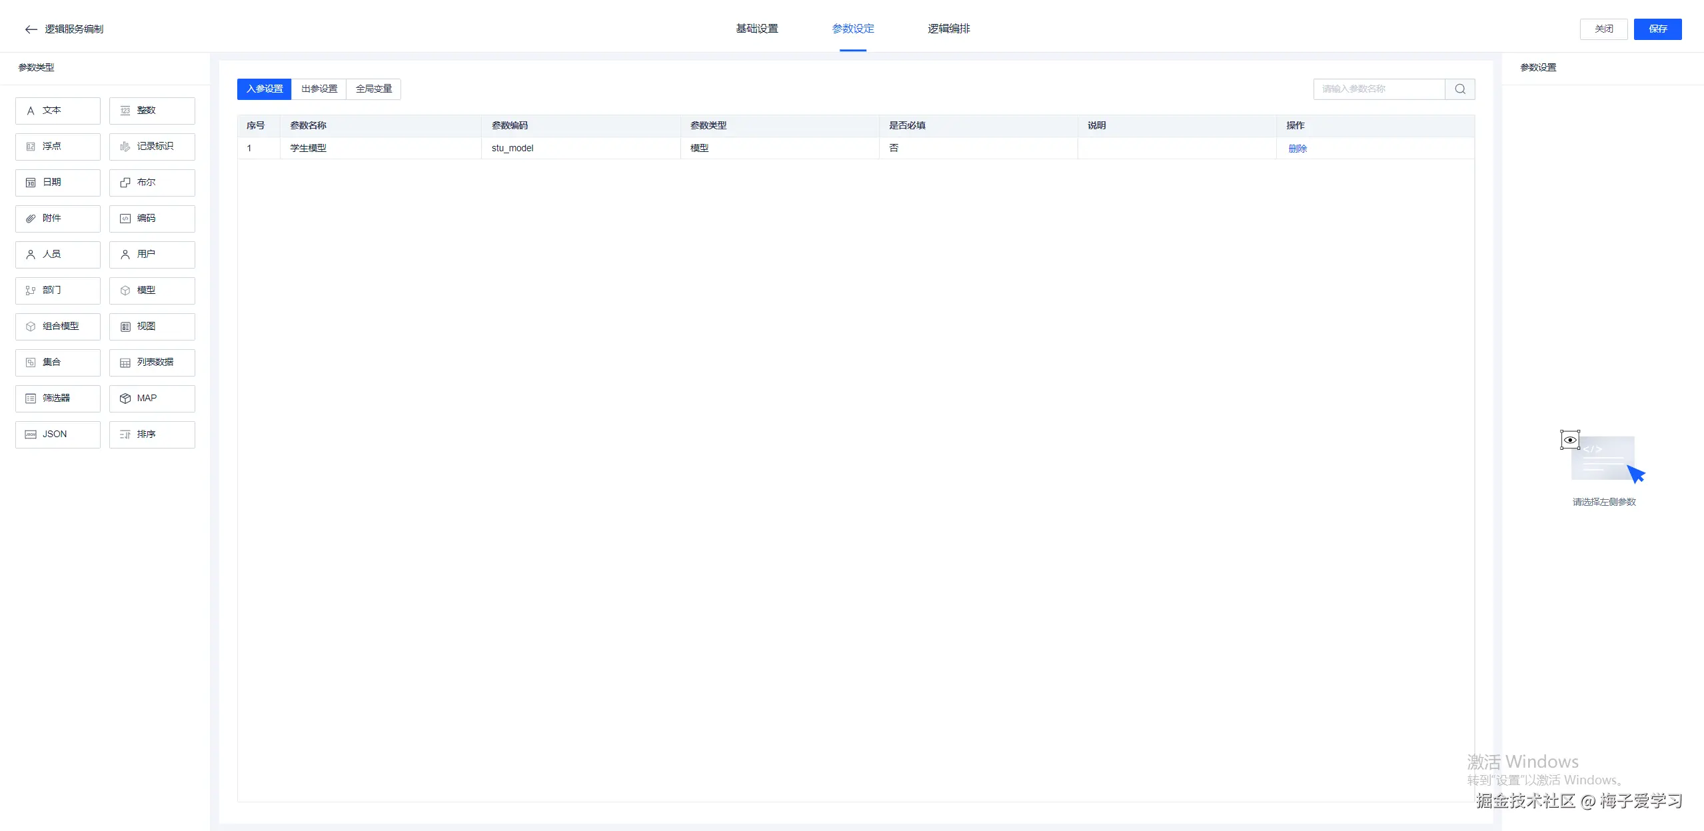The image size is (1704, 831).
Task: Select the 模型 parameter type
Action: click(x=152, y=291)
